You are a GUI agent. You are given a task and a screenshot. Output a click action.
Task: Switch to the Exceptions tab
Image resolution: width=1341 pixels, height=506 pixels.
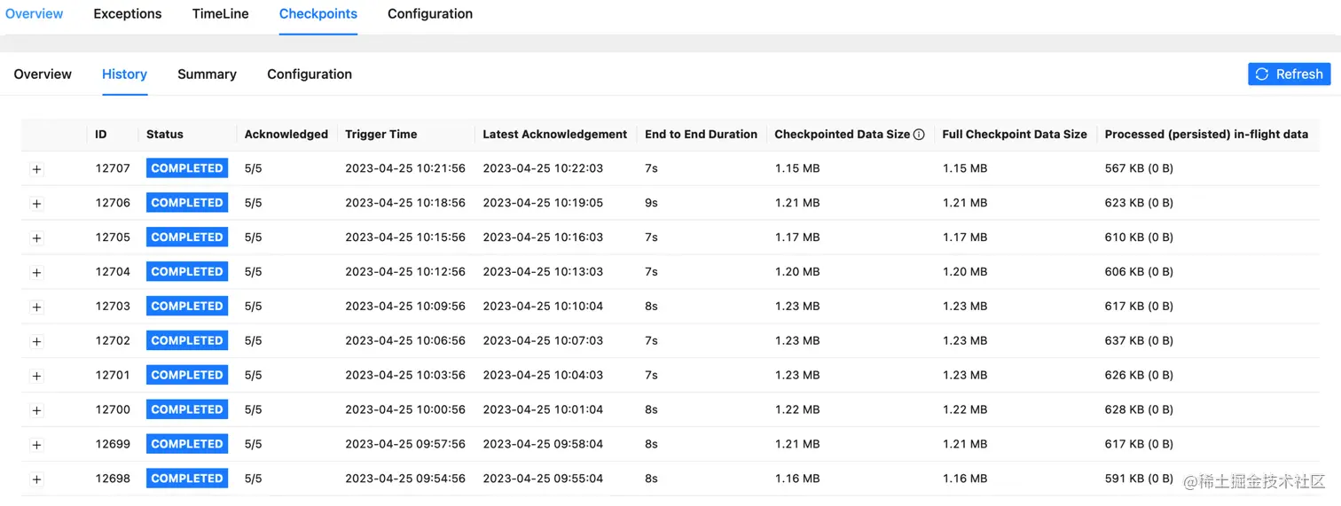[128, 14]
